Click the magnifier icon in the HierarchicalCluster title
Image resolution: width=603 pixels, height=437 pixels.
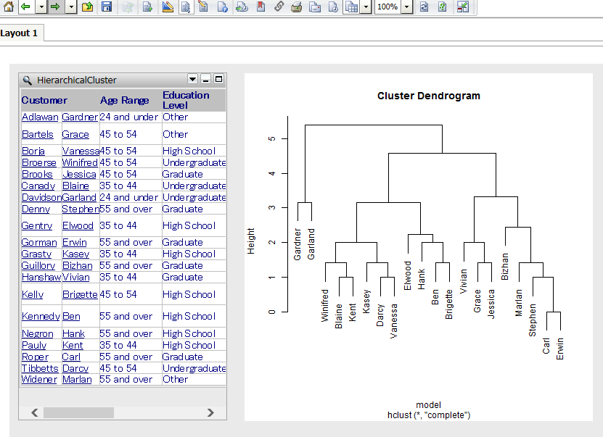28,80
